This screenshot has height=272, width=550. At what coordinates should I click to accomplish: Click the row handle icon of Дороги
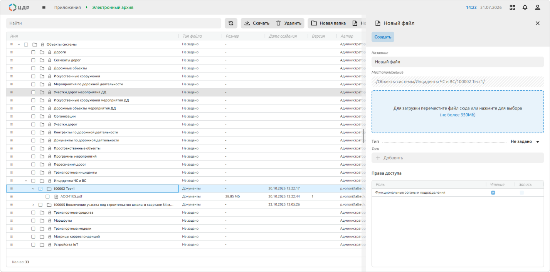click(x=12, y=52)
